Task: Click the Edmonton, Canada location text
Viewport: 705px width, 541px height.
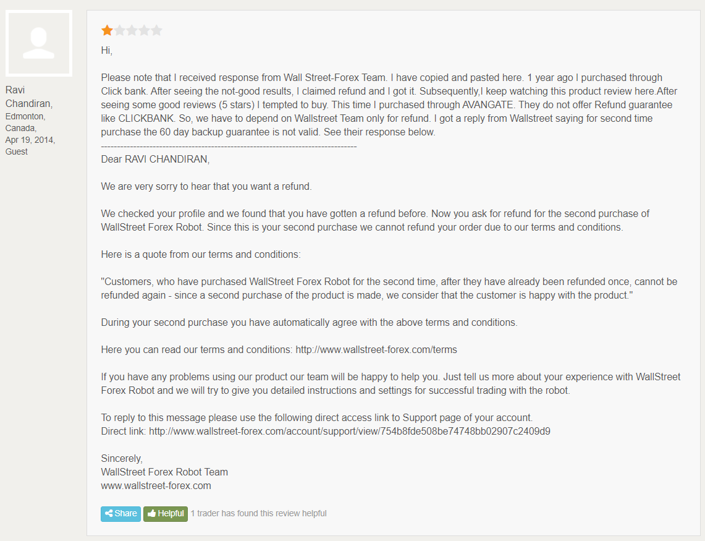Action: pyautogui.click(x=25, y=122)
